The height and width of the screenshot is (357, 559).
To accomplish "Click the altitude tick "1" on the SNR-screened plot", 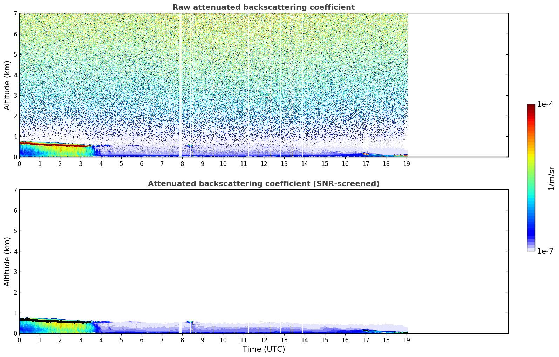I will tap(15, 313).
